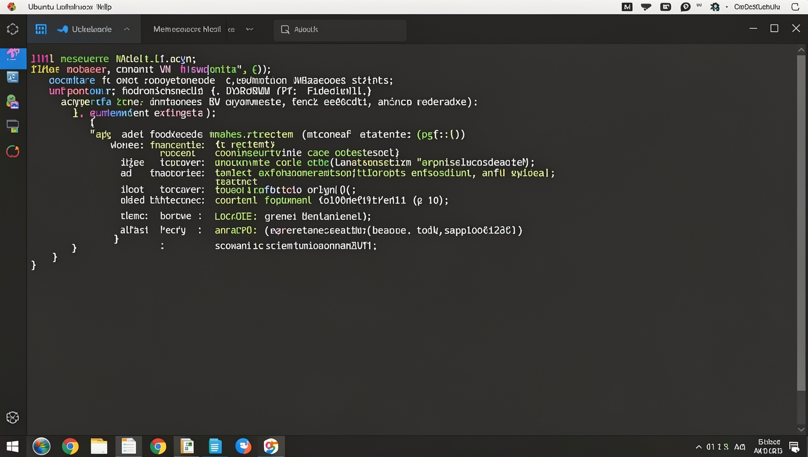Open the notification center icon in the system tray
808x457 pixels.
coord(794,447)
